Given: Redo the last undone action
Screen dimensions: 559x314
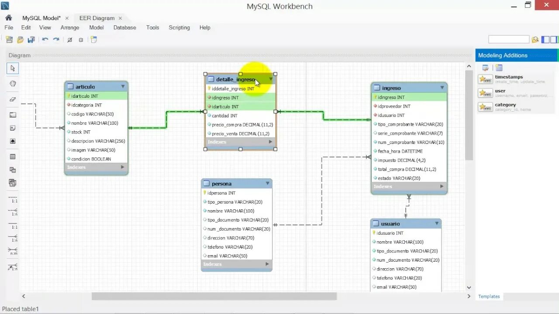Looking at the screenshot, I should click(56, 40).
